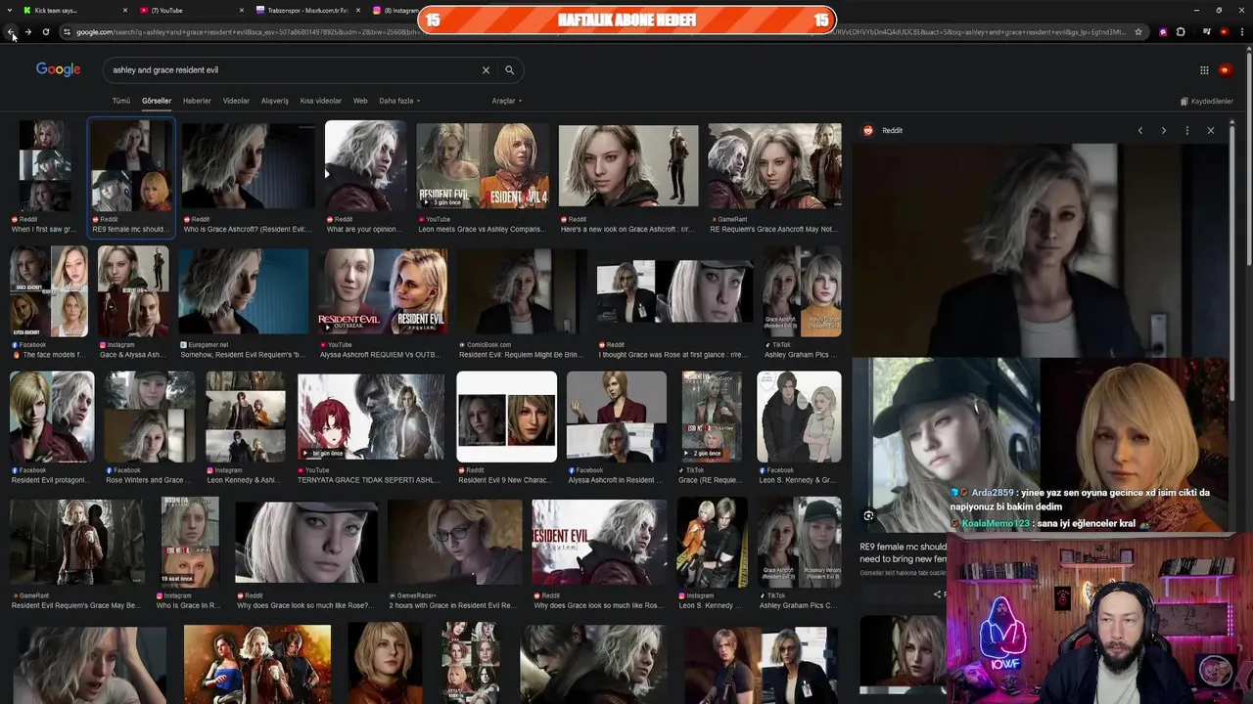1253x704 pixels.
Task: Click the share icon below preview
Action: point(937,594)
